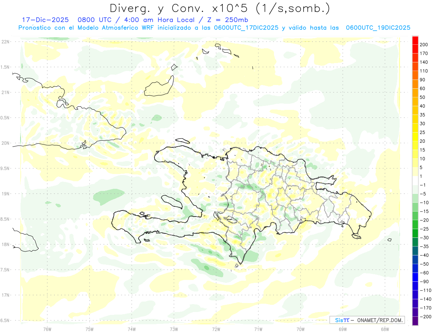Image resolution: width=432 pixels, height=334 pixels.
Task: Click the '74W' longitude label
Action: (132, 329)
